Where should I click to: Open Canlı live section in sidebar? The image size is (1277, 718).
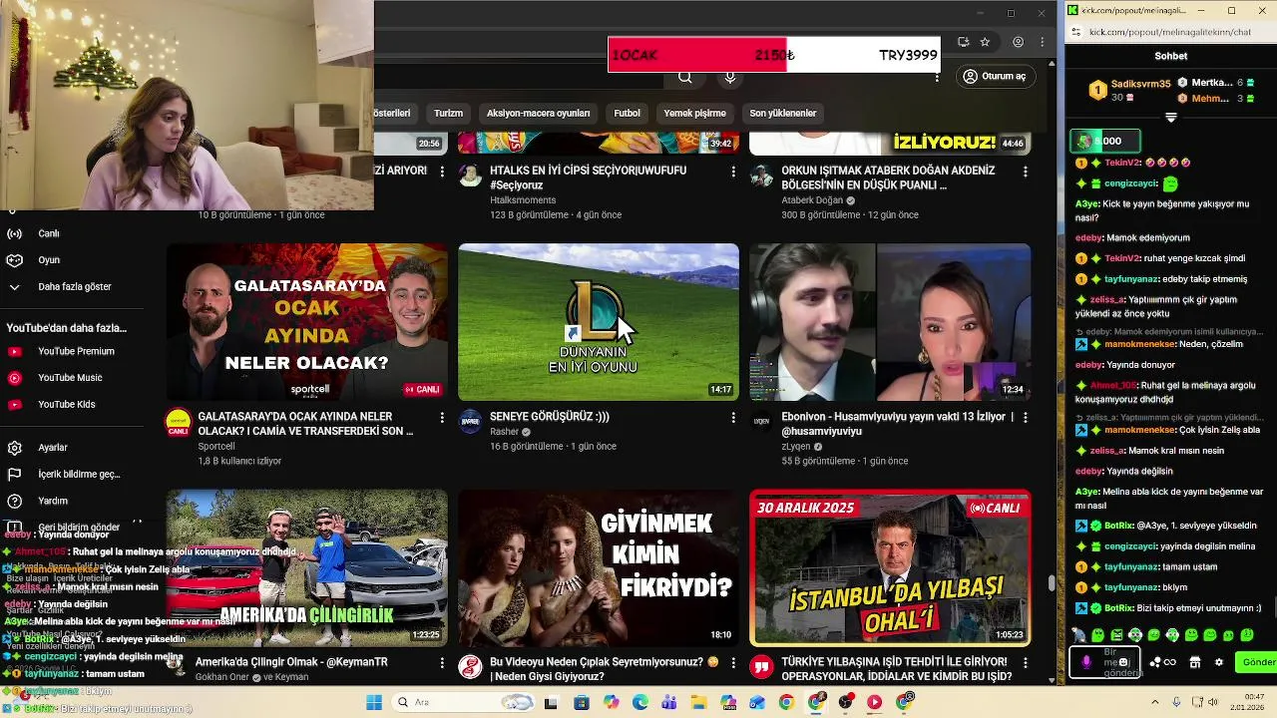pos(48,233)
